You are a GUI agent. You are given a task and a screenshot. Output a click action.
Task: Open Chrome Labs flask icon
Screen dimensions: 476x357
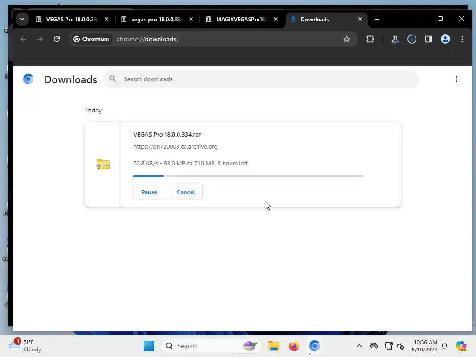click(x=395, y=39)
